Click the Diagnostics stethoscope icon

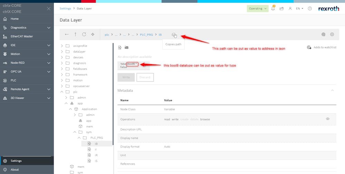click(5, 28)
